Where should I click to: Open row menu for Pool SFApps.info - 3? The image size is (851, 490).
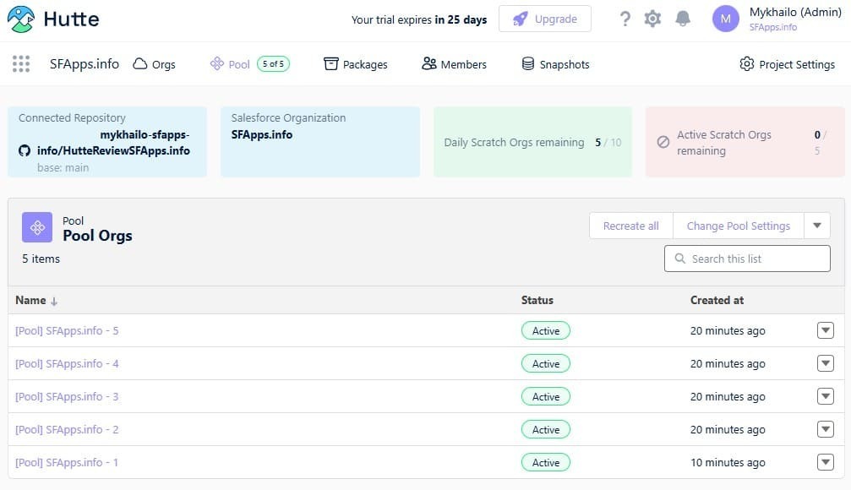tap(826, 397)
